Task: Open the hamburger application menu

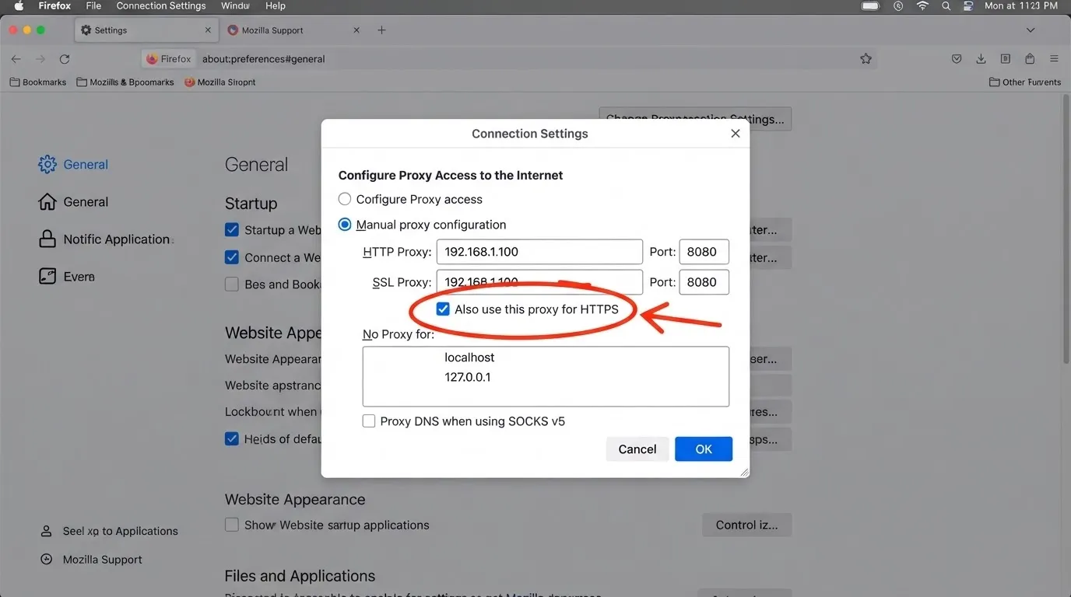Action: [1054, 59]
